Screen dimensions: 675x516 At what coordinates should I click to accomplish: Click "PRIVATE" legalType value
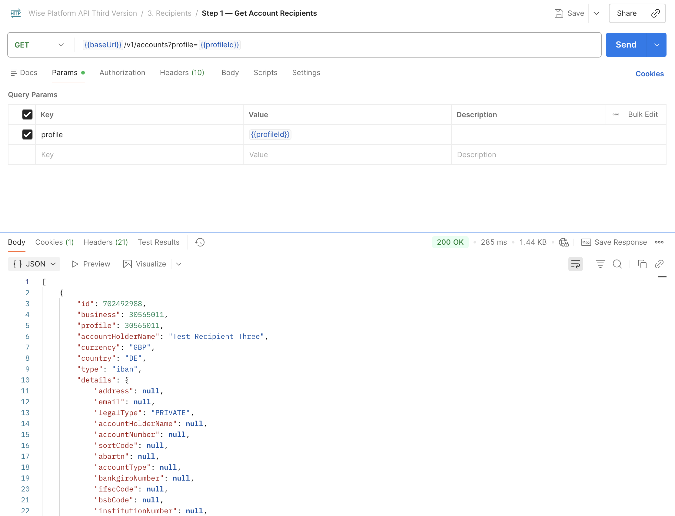(x=171, y=412)
